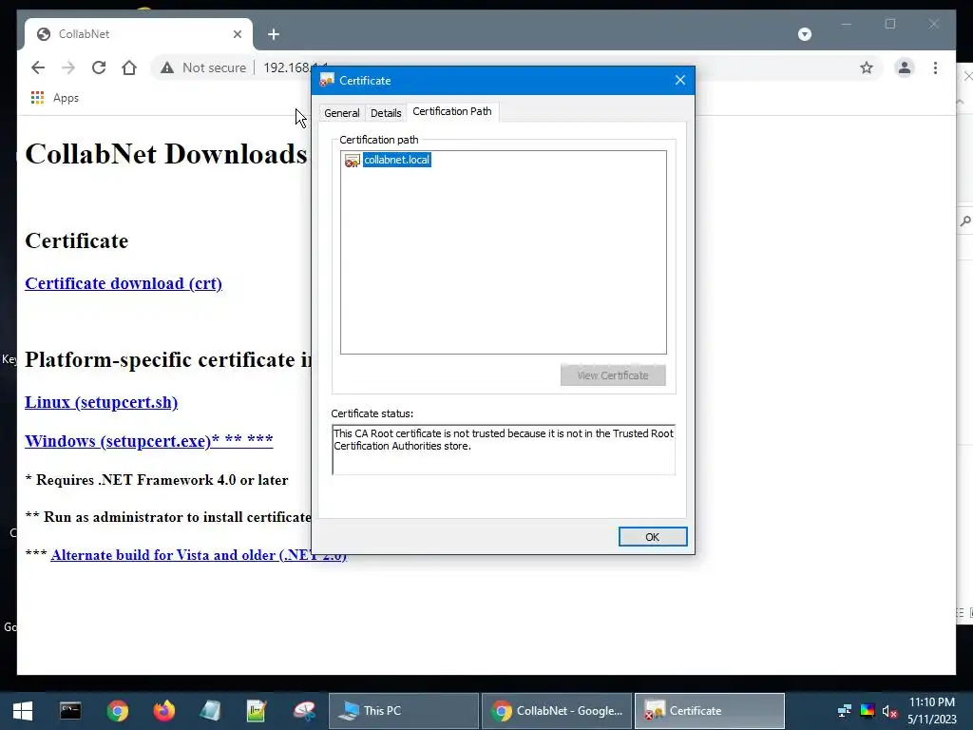Switch to This PC taskbar window

pyautogui.click(x=403, y=711)
